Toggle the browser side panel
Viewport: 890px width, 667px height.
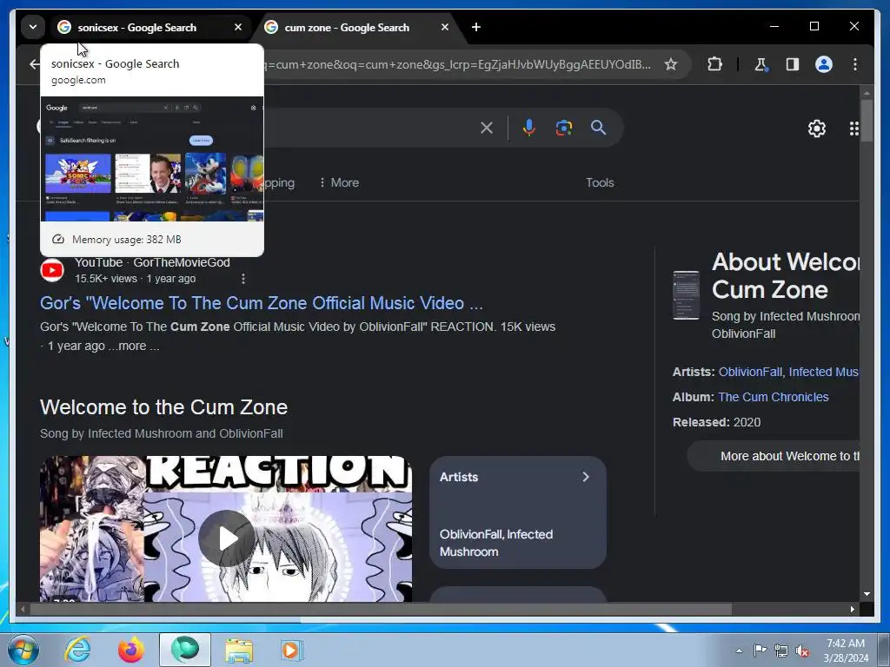[793, 64]
